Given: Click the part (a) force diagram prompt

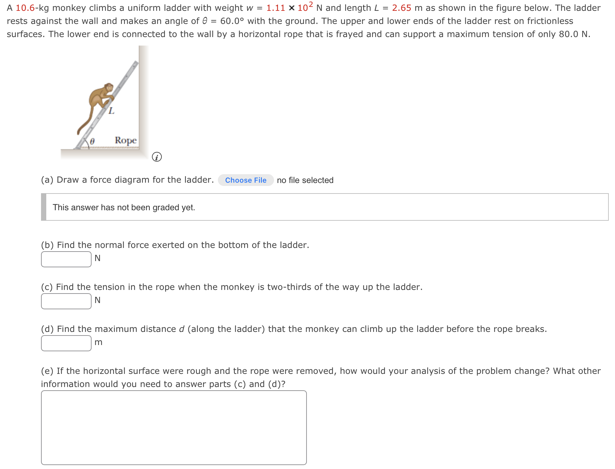Looking at the screenshot, I should pyautogui.click(x=127, y=180).
